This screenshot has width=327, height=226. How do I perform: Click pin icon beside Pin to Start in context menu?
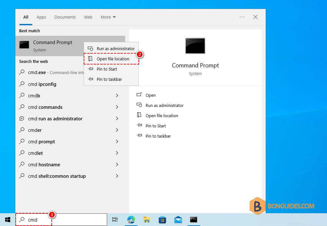click(x=90, y=69)
